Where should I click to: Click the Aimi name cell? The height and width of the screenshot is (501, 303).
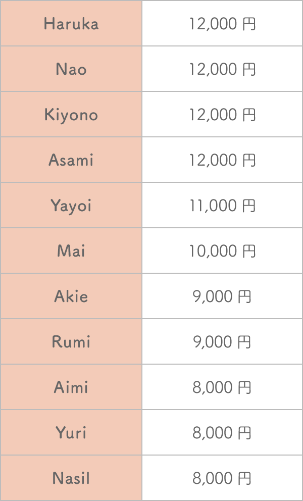tap(71, 387)
